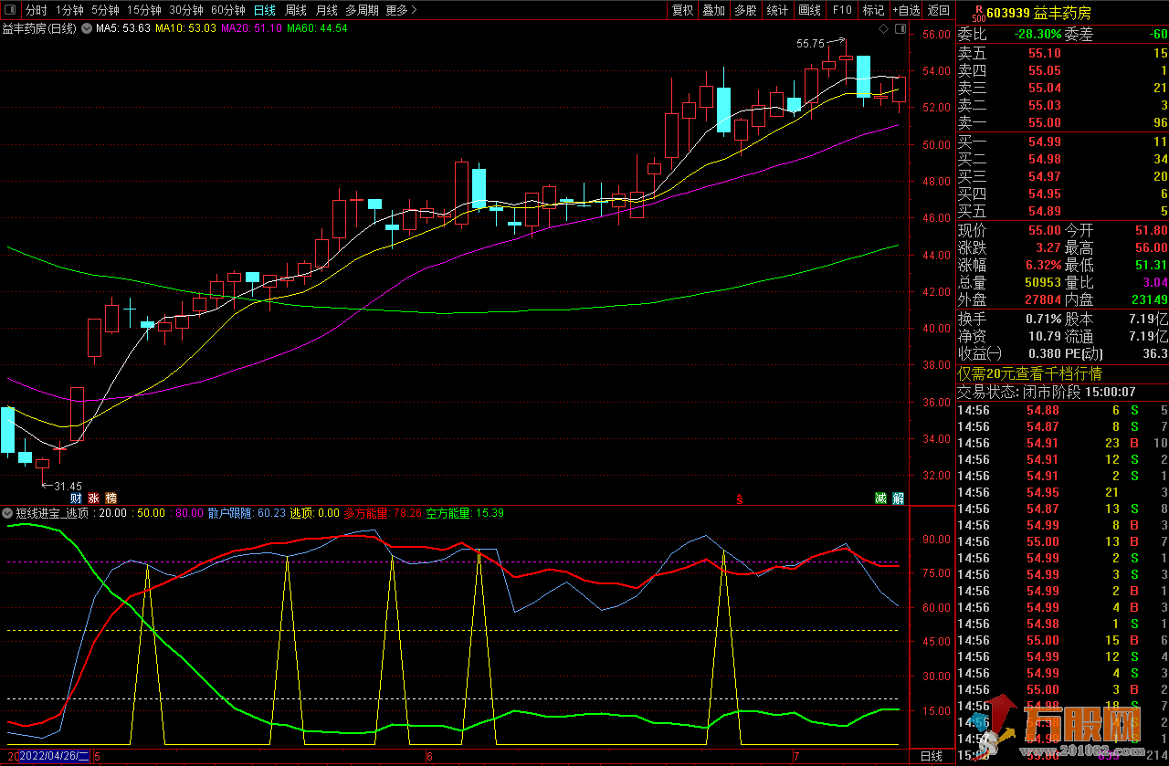
Task: Click the 返回 back button
Action: pyautogui.click(x=938, y=10)
